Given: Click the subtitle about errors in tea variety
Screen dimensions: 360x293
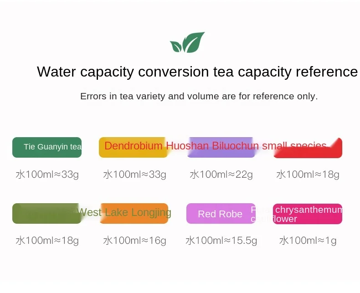Looking at the screenshot, I should click(x=199, y=96).
